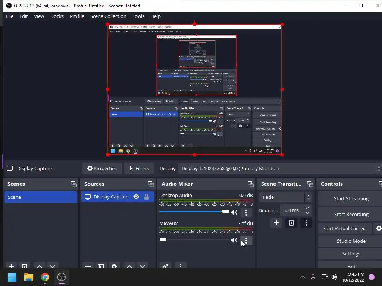Screen dimensions: 382x286
Task: Open volume tray icon
Action: tap(334, 277)
